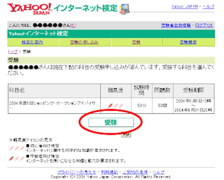Open the Yahoo! JAPAN link at top right
The image size is (224, 180).
point(185,7)
